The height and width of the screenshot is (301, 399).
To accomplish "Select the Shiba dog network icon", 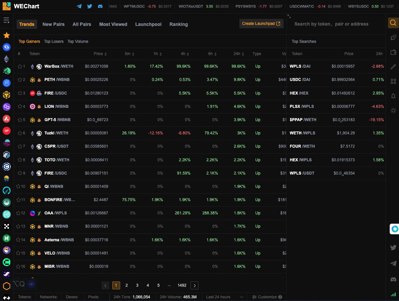I will 6,250.
